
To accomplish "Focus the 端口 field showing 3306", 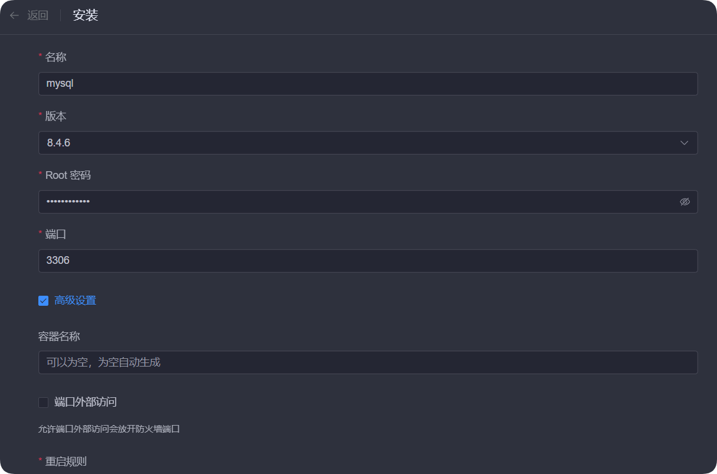I will 354,260.
